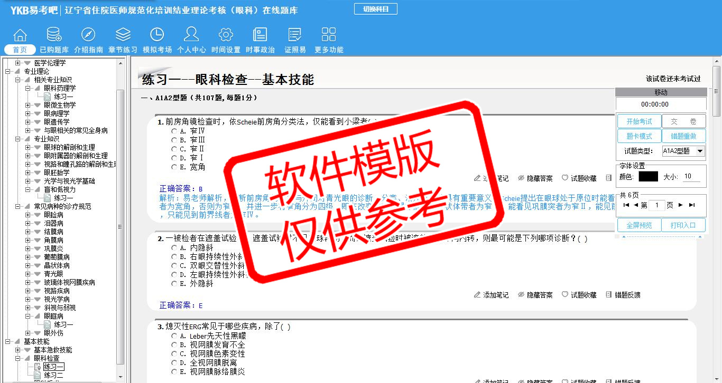The image size is (722, 383).
Task: Expand the 青光眼 tree node
Action: pos(28,274)
